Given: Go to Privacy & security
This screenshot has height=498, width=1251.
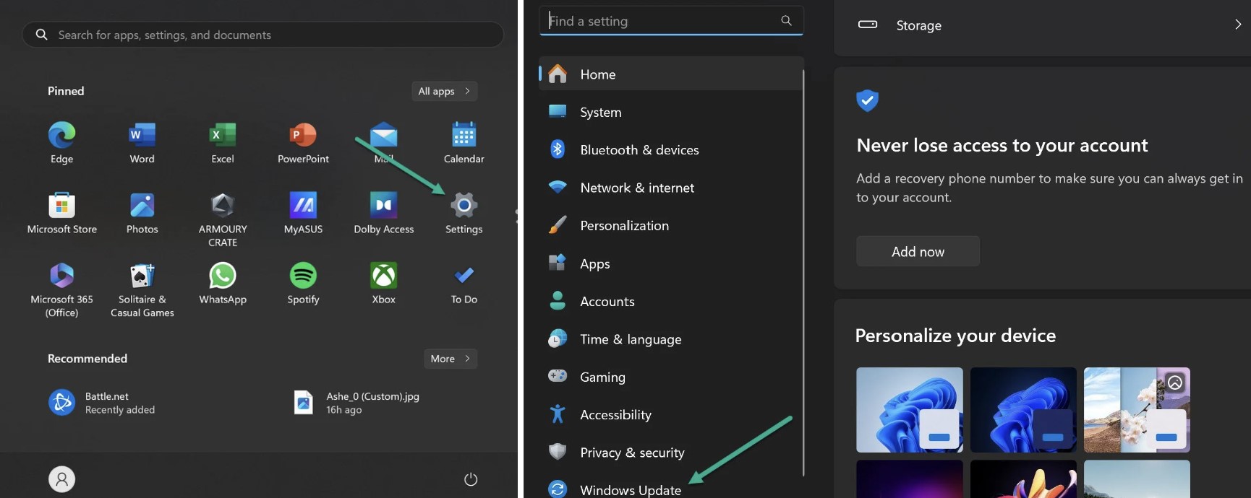Looking at the screenshot, I should tap(671, 453).
